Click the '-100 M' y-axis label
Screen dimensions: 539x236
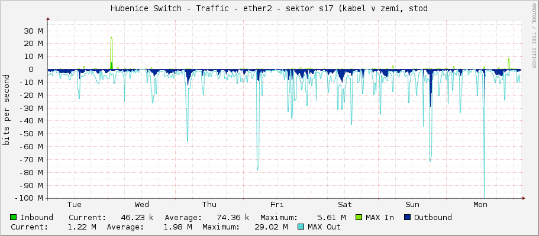pyautogui.click(x=29, y=198)
